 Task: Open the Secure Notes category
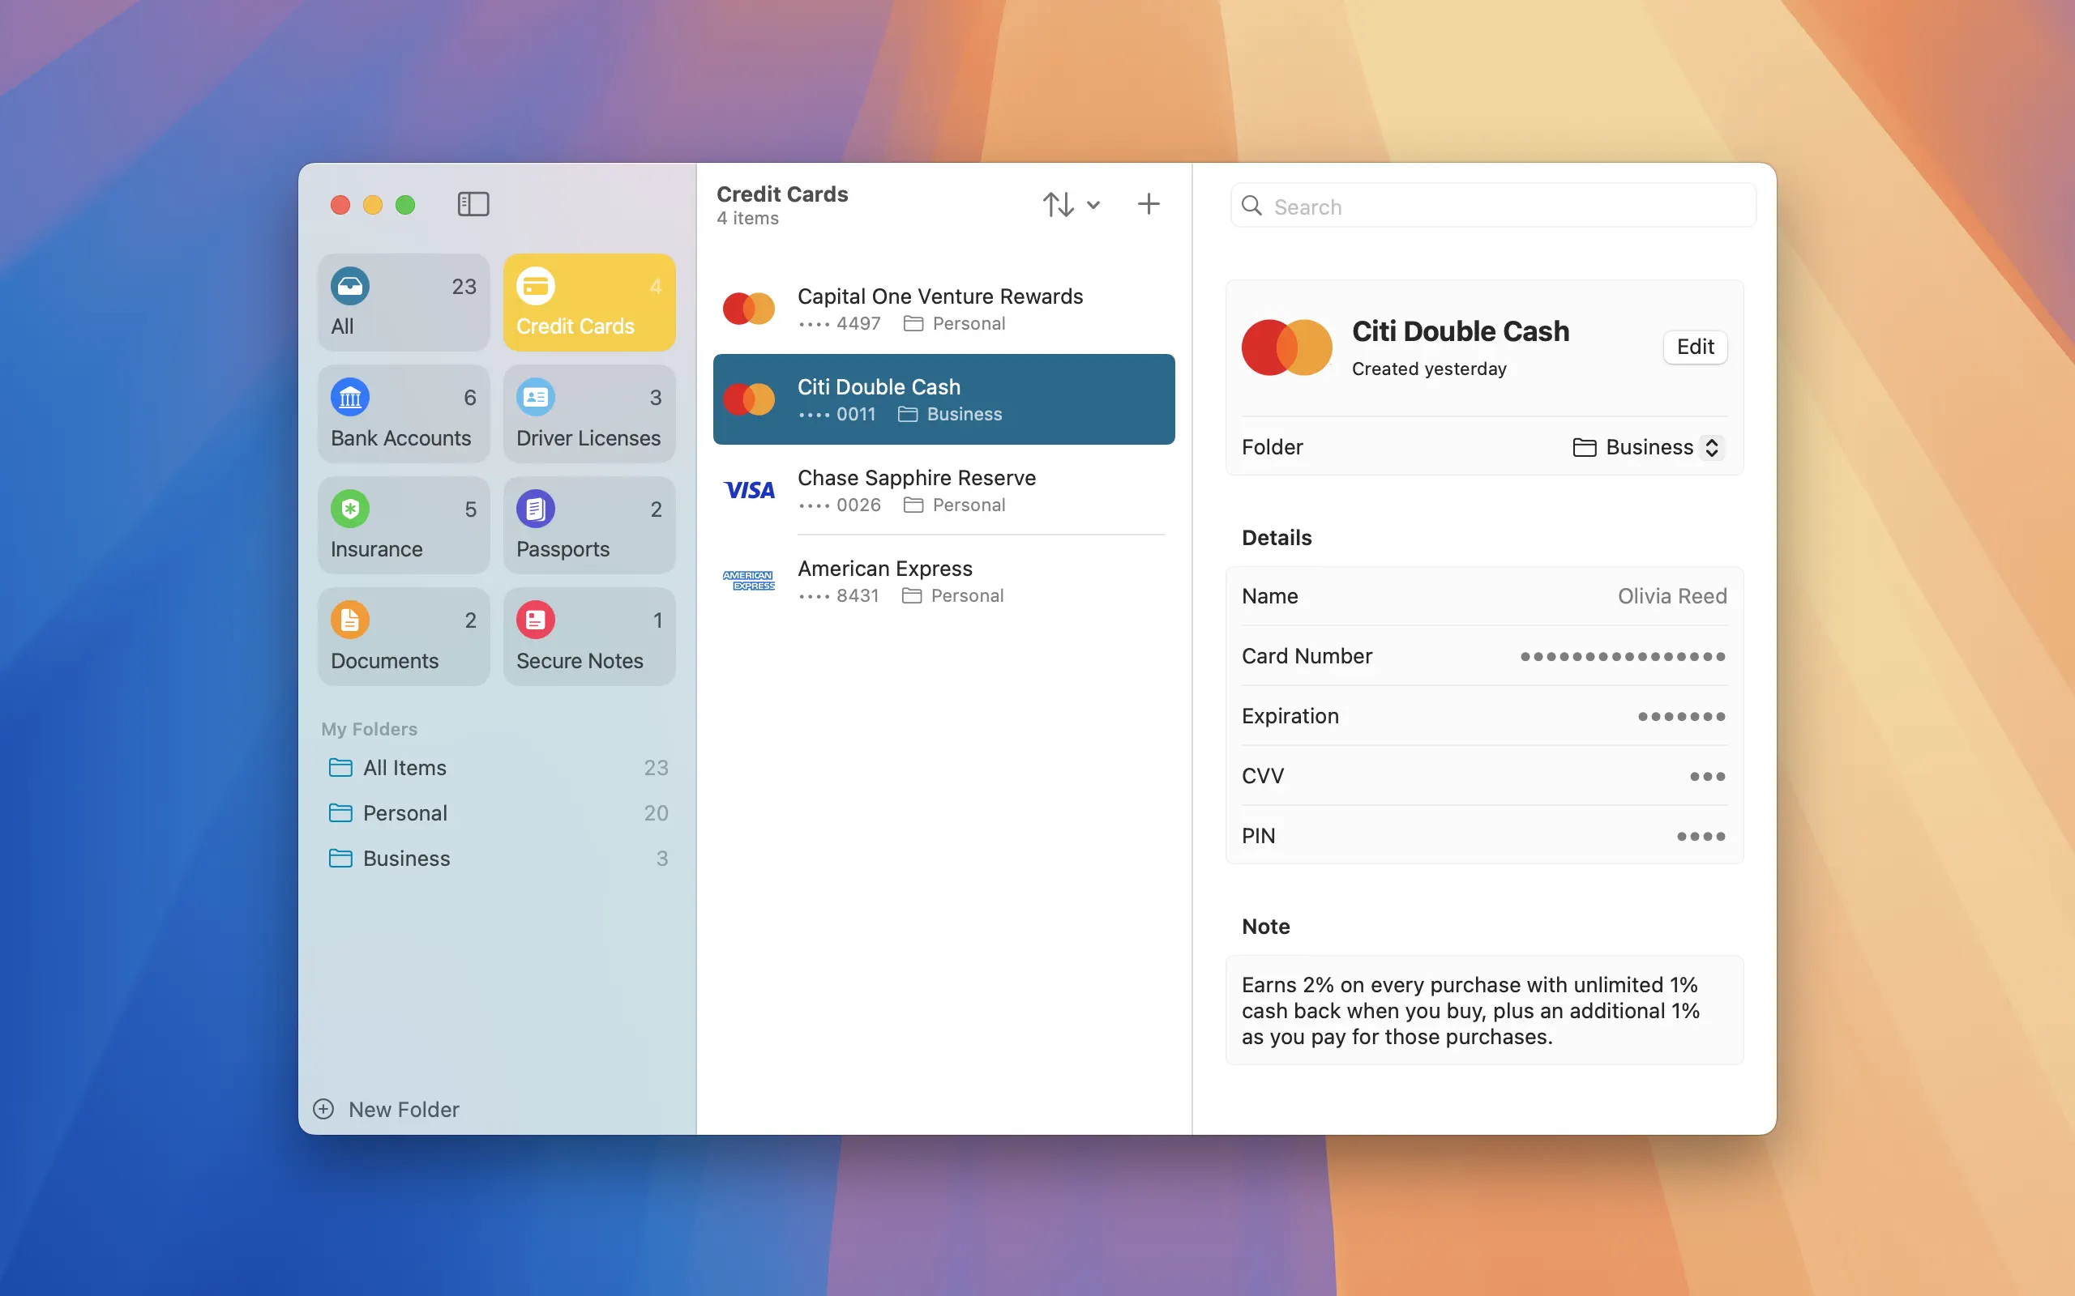[589, 637]
